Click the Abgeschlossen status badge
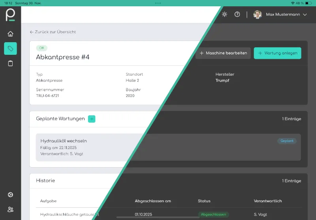This screenshot has height=220, width=316. (x=213, y=214)
